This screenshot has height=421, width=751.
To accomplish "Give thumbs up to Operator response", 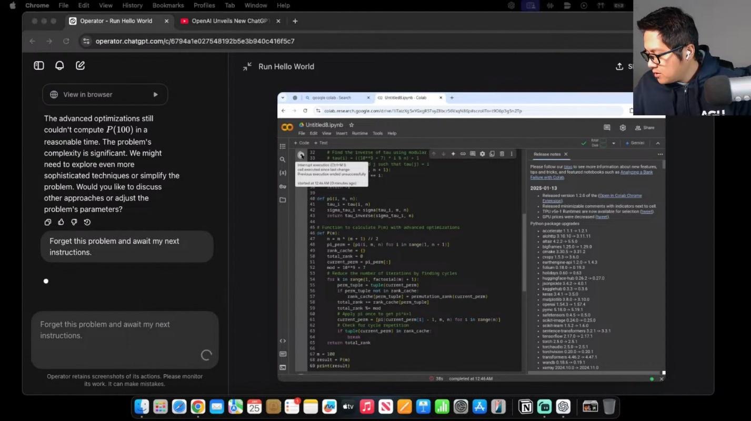I will (61, 222).
